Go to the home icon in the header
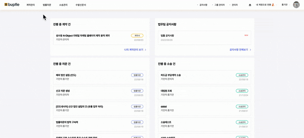Screen dimensions: 304x138 click(x=250, y=5)
